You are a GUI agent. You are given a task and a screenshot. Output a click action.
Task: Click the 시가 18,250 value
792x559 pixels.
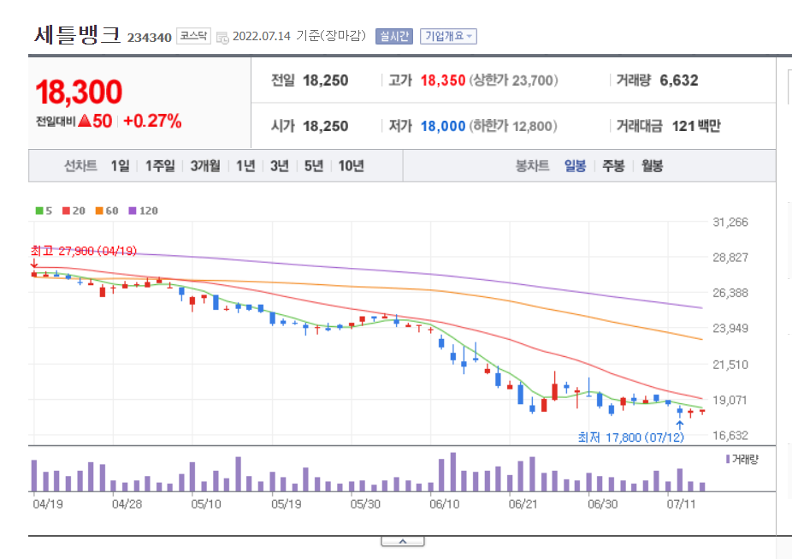click(x=325, y=126)
